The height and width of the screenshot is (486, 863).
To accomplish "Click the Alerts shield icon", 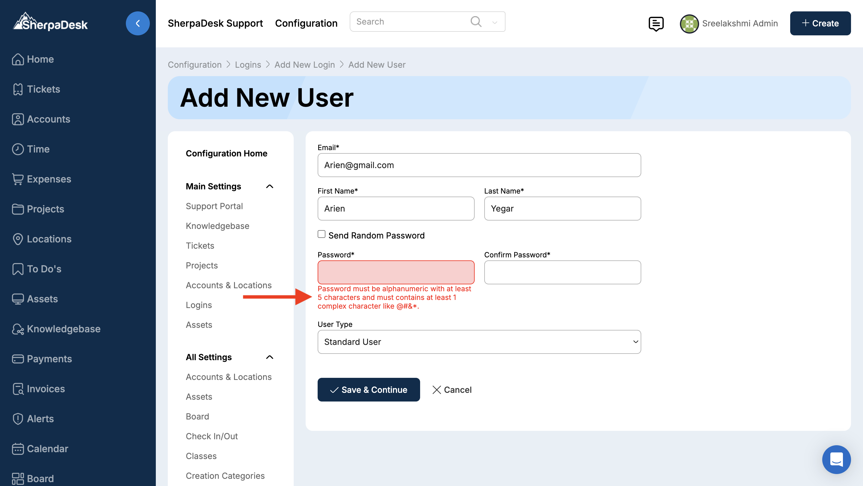I will point(18,419).
